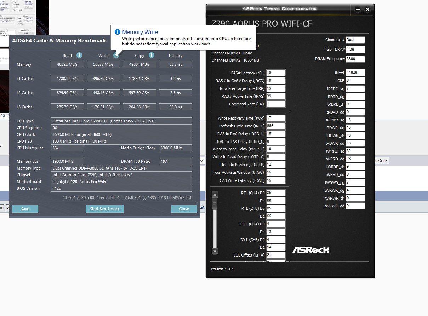The width and height of the screenshot is (428, 316).
Task: Select the tWTR_S field
Action: 276,157
